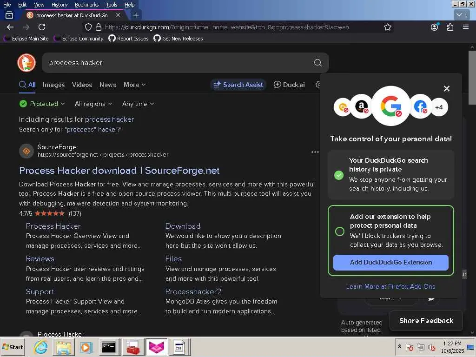Click the Start button
476x357 pixels.
coord(13,347)
